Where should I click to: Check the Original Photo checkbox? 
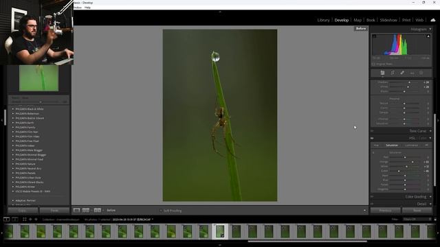(x=373, y=64)
